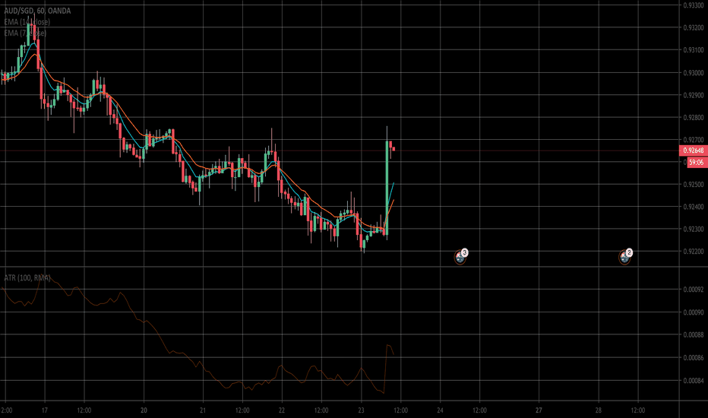Click the 0.93000 price axis label
This screenshot has width=708, height=418.
point(693,73)
